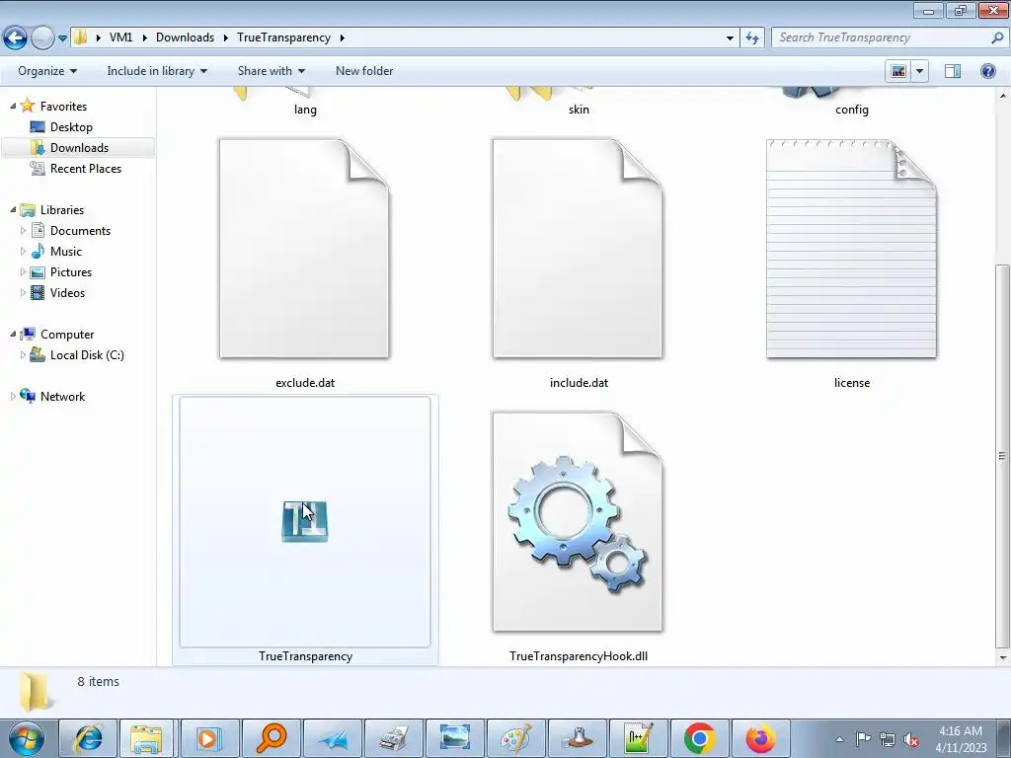The image size is (1011, 758).
Task: Click the skin folder label
Action: click(x=579, y=110)
